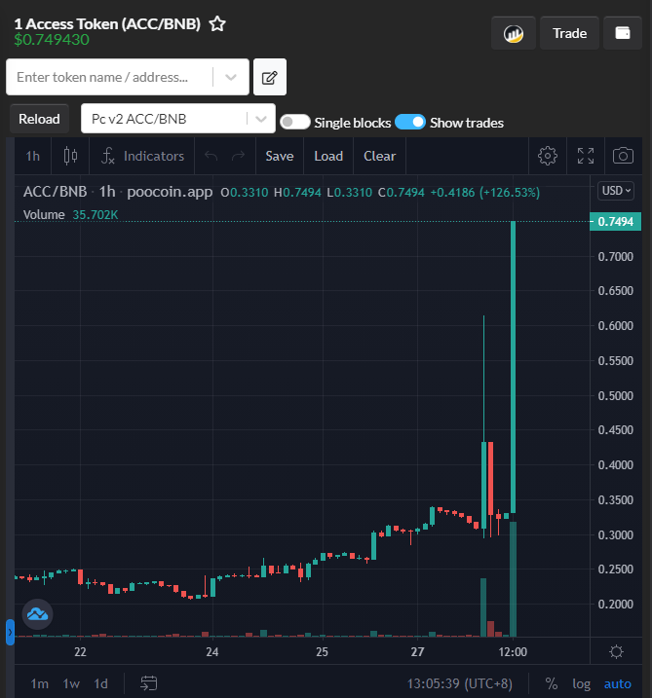Image resolution: width=652 pixels, height=698 pixels.
Task: Toggle percent scale mode
Action: click(552, 683)
